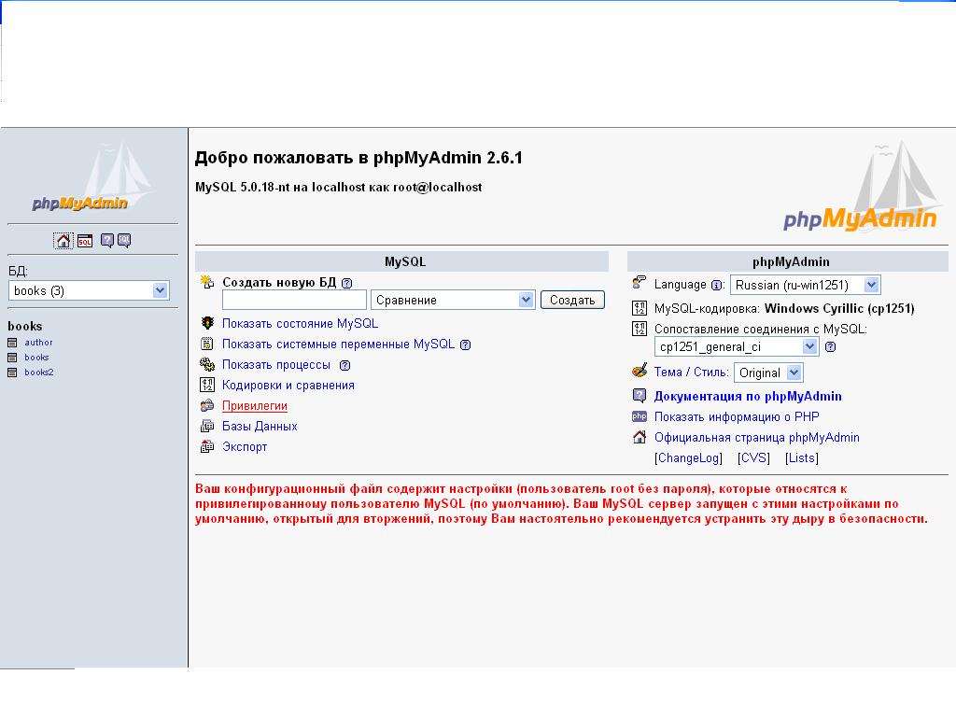Click the new database star icon
This screenshot has width=956, height=717.
click(207, 282)
